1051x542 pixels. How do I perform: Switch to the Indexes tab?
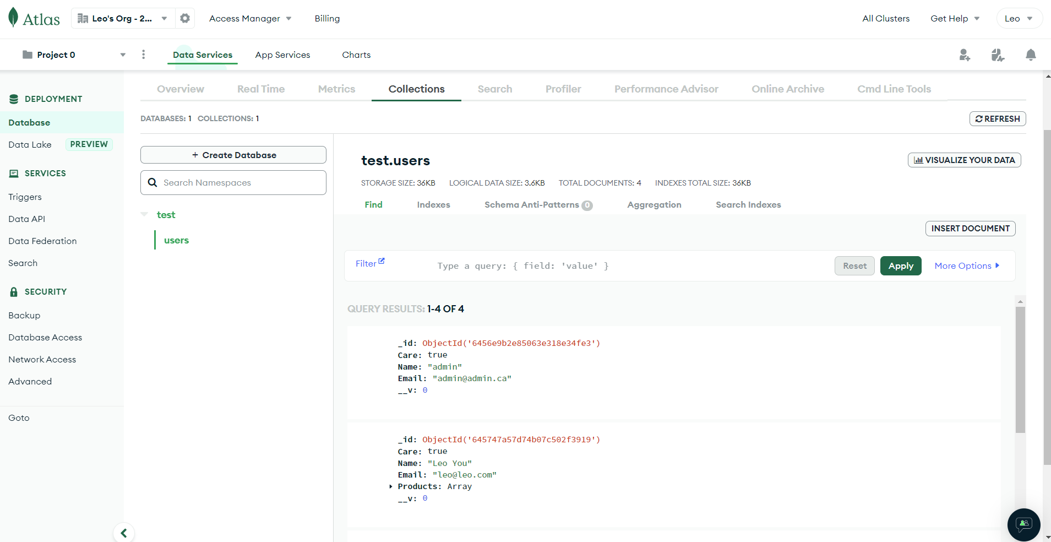pos(433,204)
